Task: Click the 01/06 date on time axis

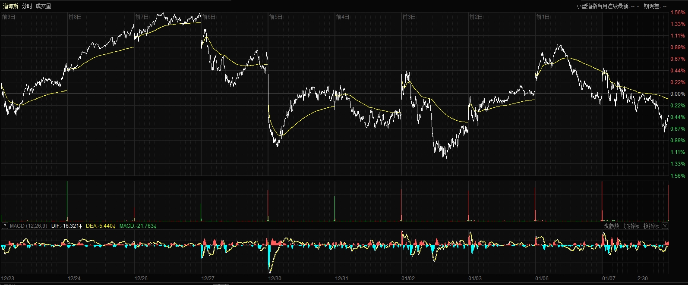Action: pos(542,279)
